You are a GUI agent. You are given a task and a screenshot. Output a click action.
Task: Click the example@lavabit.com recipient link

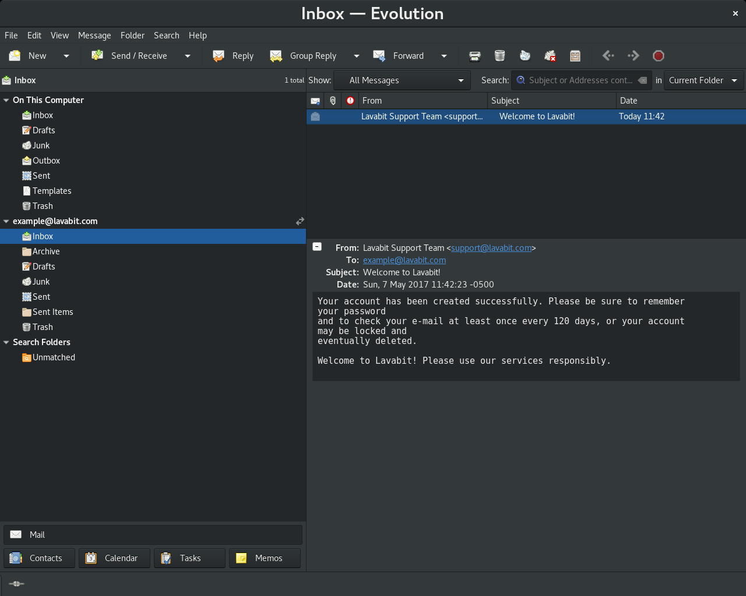coord(404,260)
